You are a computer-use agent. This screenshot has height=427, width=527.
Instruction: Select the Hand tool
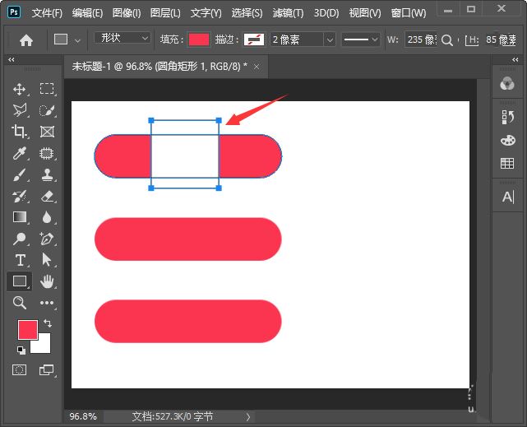tap(47, 281)
